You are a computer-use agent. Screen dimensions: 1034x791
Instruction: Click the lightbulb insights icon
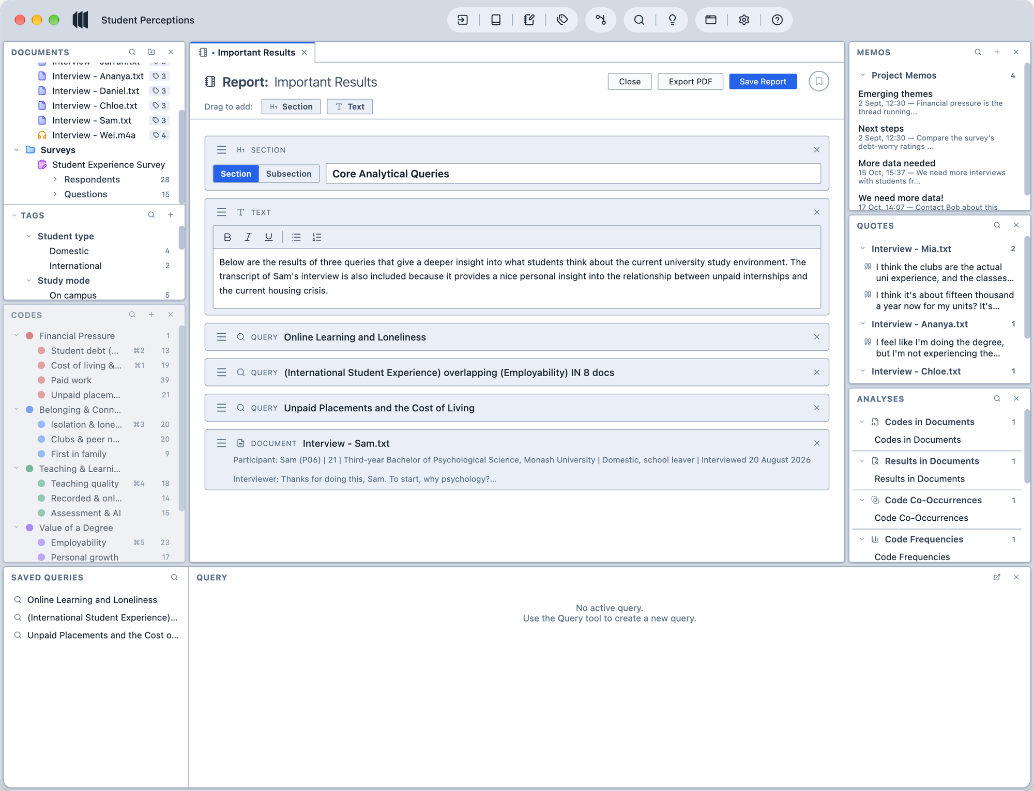[672, 20]
